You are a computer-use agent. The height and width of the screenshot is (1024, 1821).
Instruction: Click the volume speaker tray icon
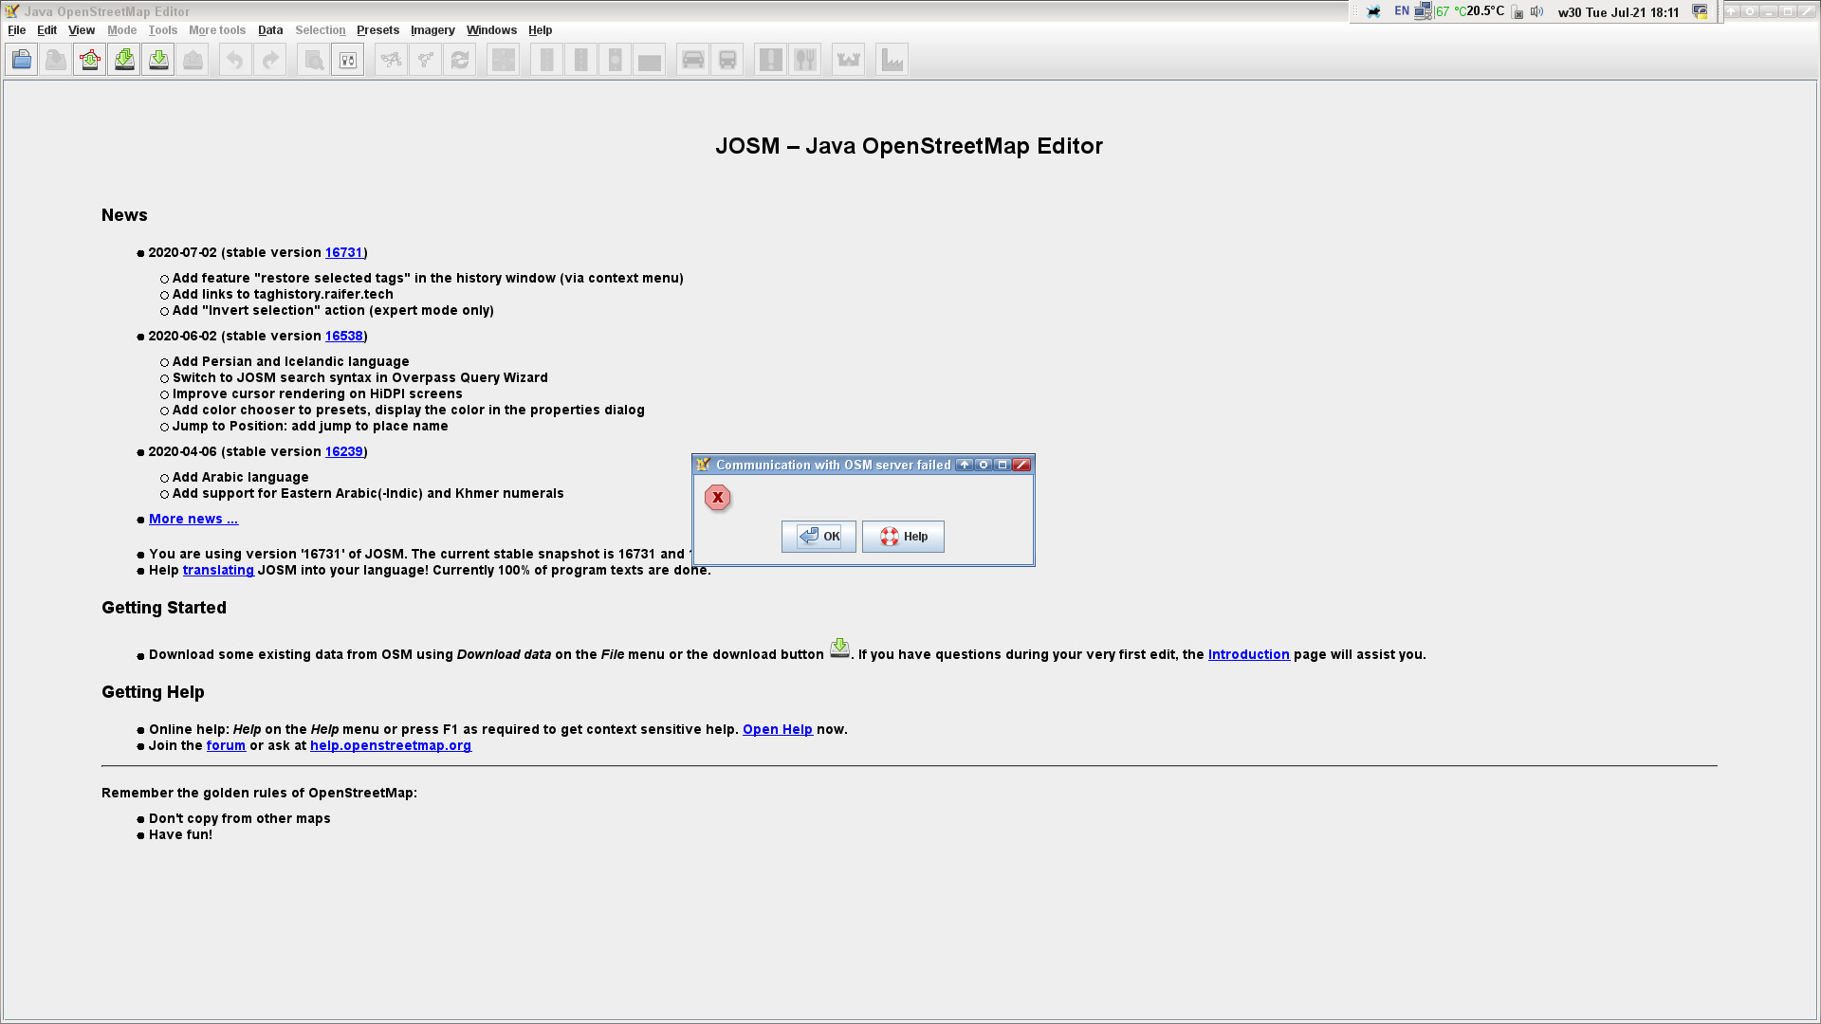coord(1537,11)
